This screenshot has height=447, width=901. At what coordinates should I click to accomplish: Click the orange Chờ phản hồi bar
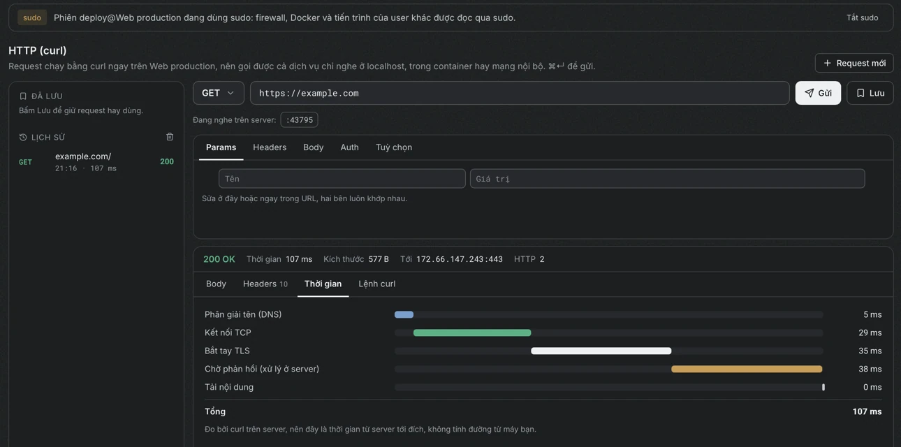coord(747,369)
